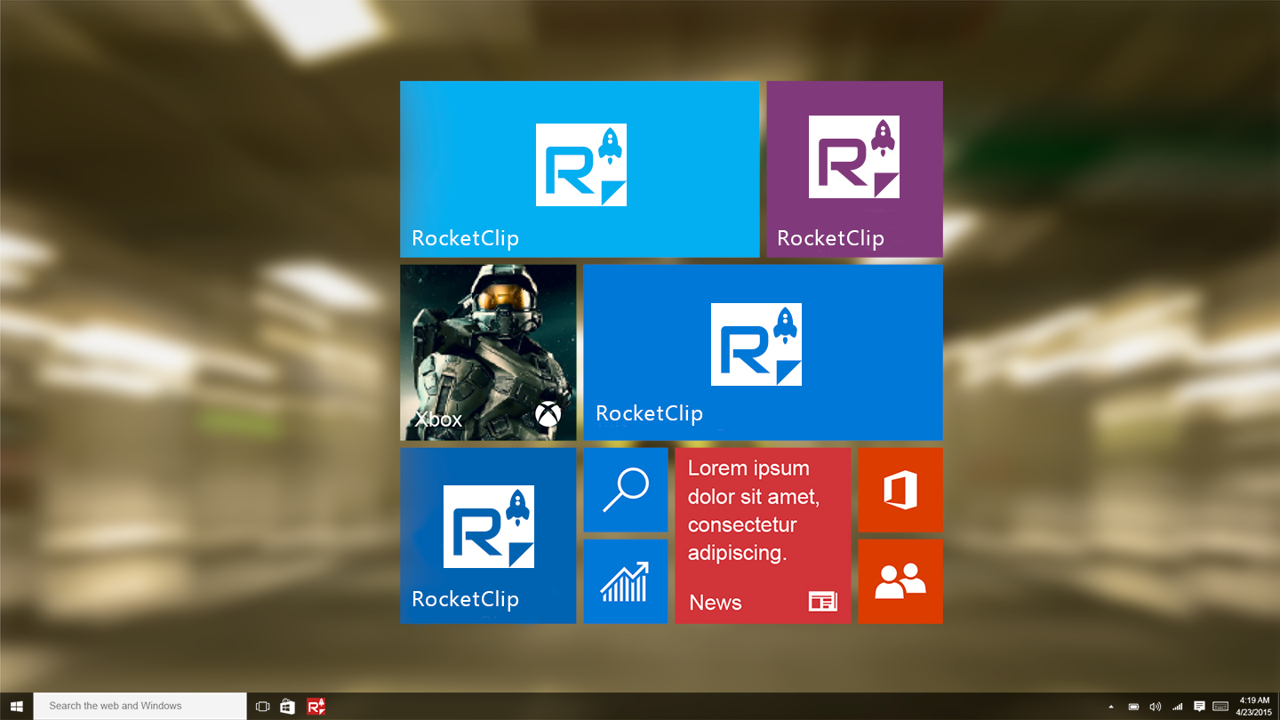Click the red RocketClip taskbar icon
Viewport: 1280px width, 720px height.
tap(316, 707)
